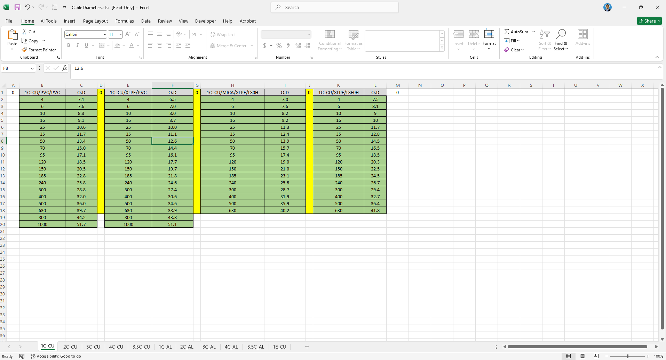Click the AutoSum button
Screen dimensions: 666x360
516,32
